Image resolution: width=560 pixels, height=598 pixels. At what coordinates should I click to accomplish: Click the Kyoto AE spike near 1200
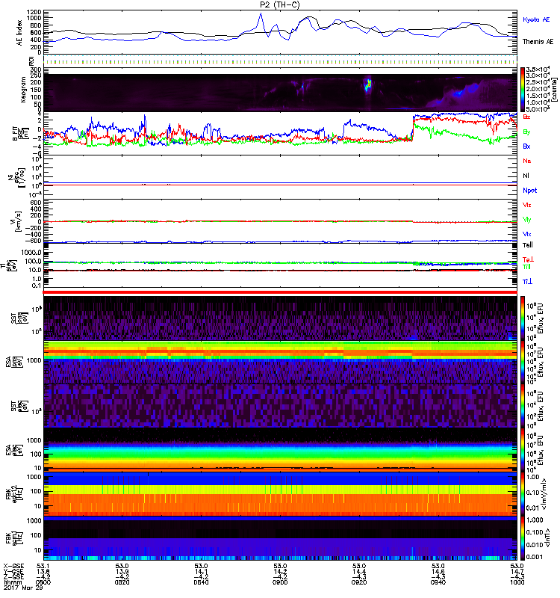tap(261, 15)
